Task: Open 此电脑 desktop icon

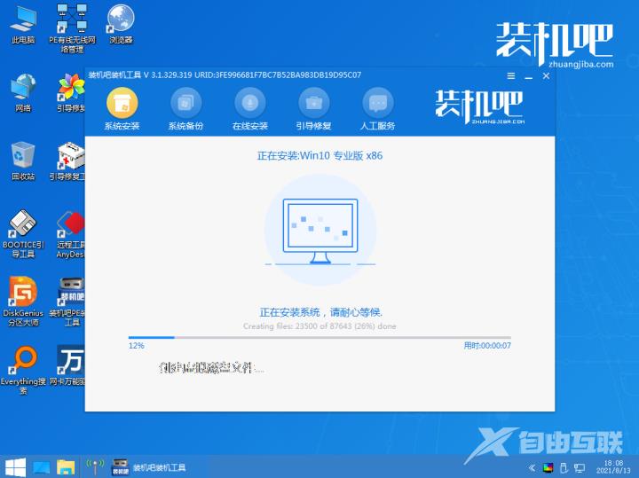Action: [23, 25]
